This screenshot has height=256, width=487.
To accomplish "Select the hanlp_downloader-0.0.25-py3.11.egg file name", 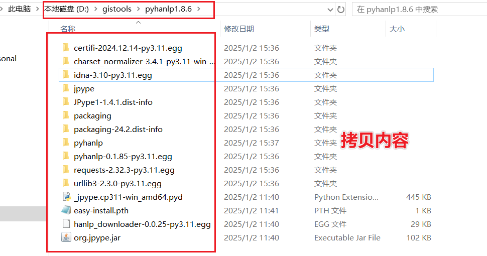I will pyautogui.click(x=142, y=224).
